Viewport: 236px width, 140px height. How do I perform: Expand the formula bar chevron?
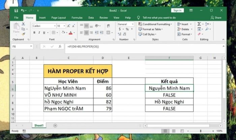click(x=223, y=46)
